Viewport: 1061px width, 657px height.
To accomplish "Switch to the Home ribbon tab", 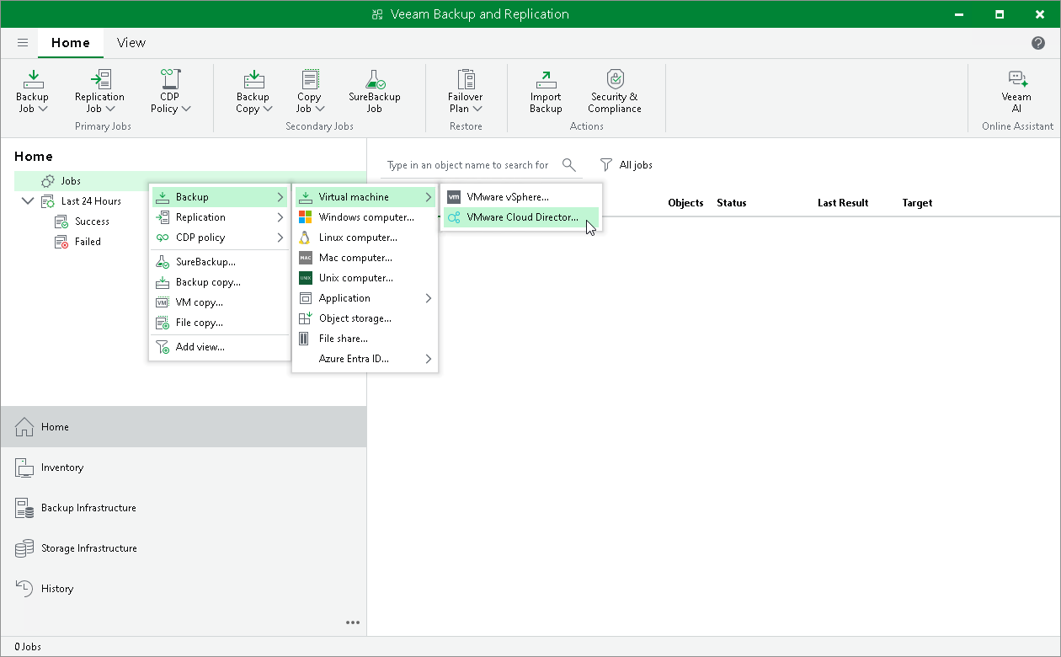I will (71, 43).
